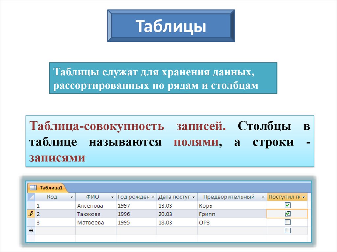Click the new record asterisk row selector
The image size is (337, 252).
point(31,231)
